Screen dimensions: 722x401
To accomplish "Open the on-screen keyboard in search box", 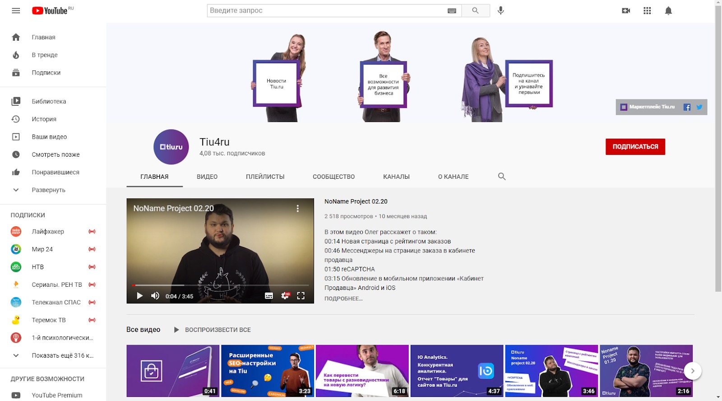I will coord(452,10).
